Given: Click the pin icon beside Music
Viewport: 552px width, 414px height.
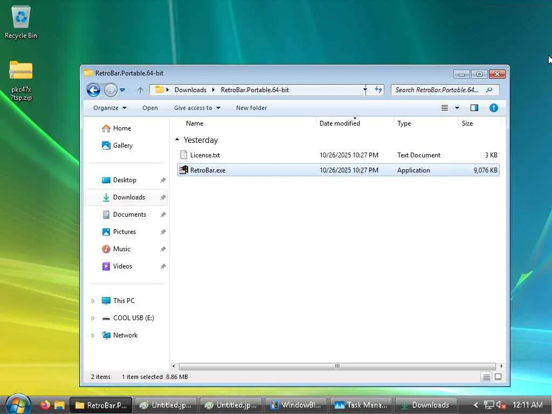Looking at the screenshot, I should tap(163, 249).
